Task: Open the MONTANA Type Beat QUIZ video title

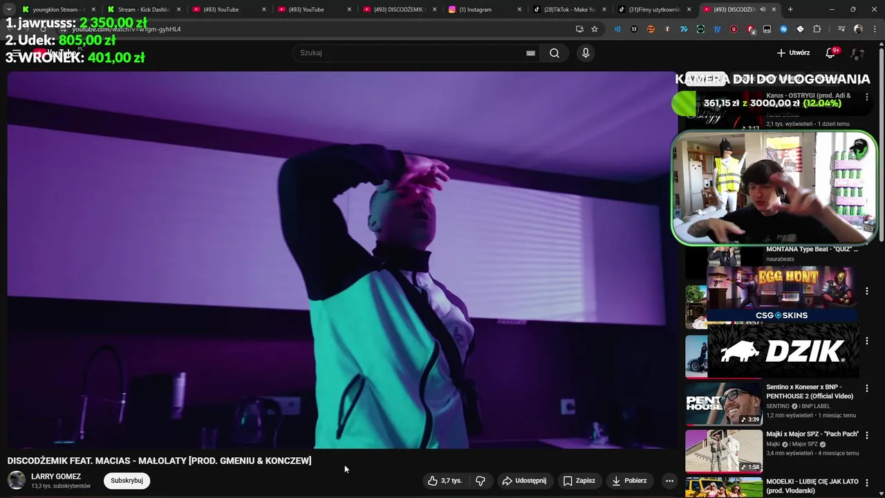Action: pos(812,249)
